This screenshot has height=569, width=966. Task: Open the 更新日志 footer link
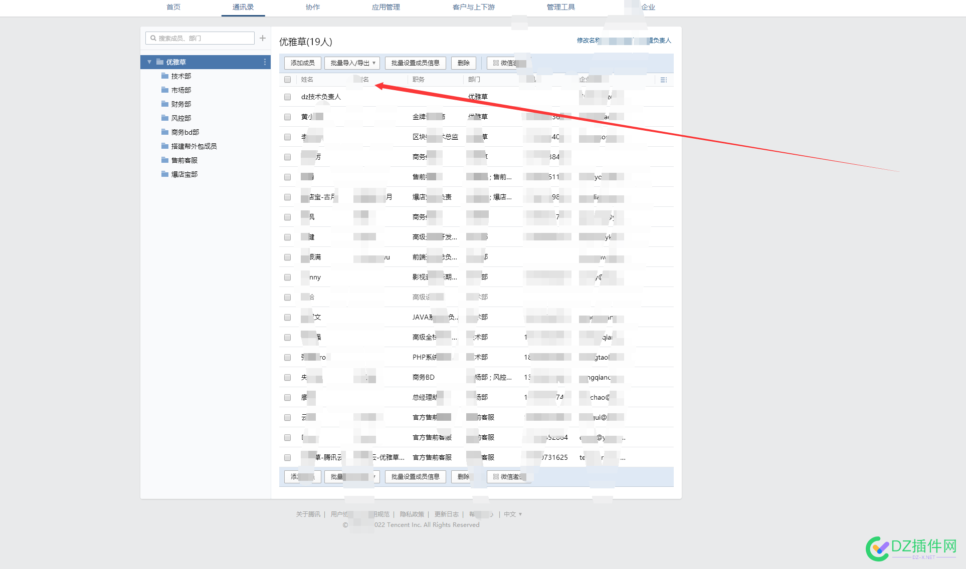click(x=447, y=514)
